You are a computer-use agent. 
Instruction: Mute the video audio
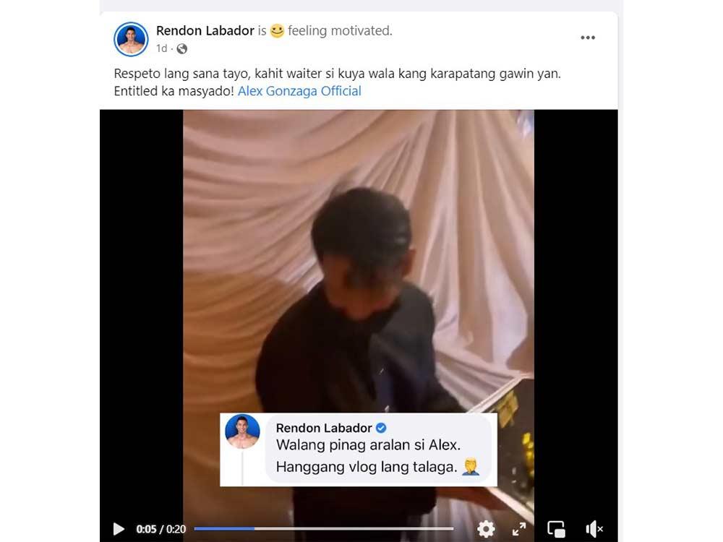point(594,529)
